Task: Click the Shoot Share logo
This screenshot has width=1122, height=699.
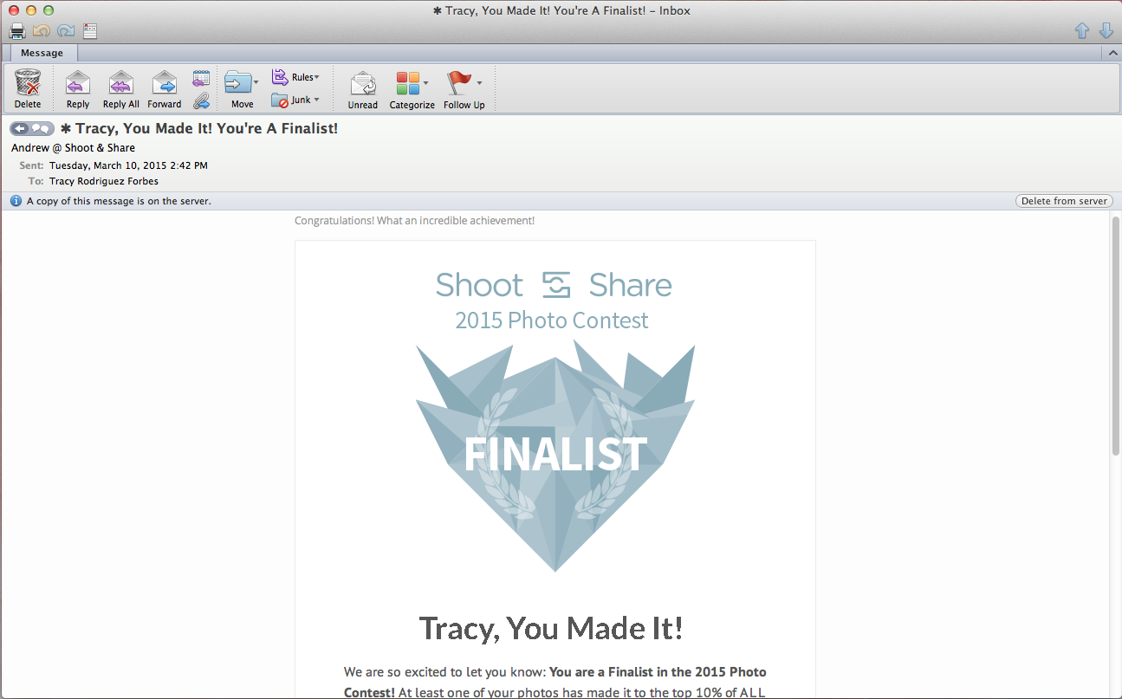Action: click(555, 285)
